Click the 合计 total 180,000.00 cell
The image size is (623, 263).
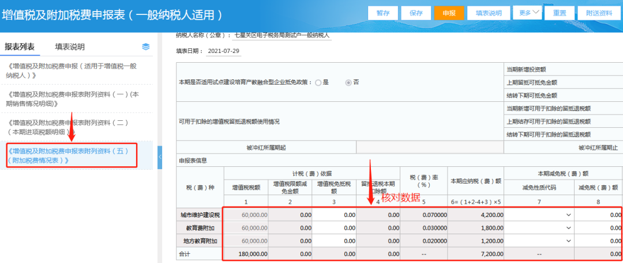[x=246, y=253]
